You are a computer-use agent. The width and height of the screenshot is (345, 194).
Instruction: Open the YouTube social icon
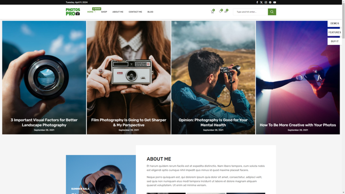(x=275, y=2)
